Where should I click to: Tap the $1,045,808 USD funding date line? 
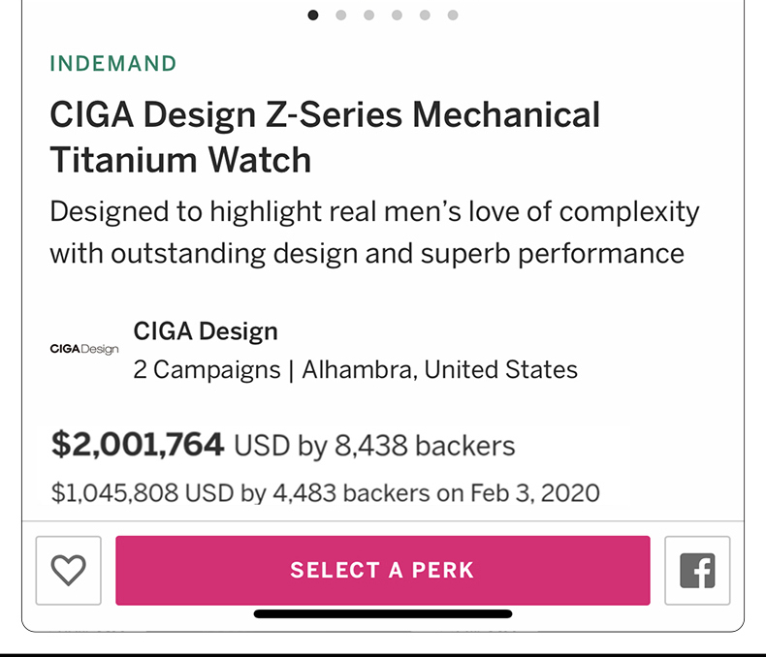[325, 492]
